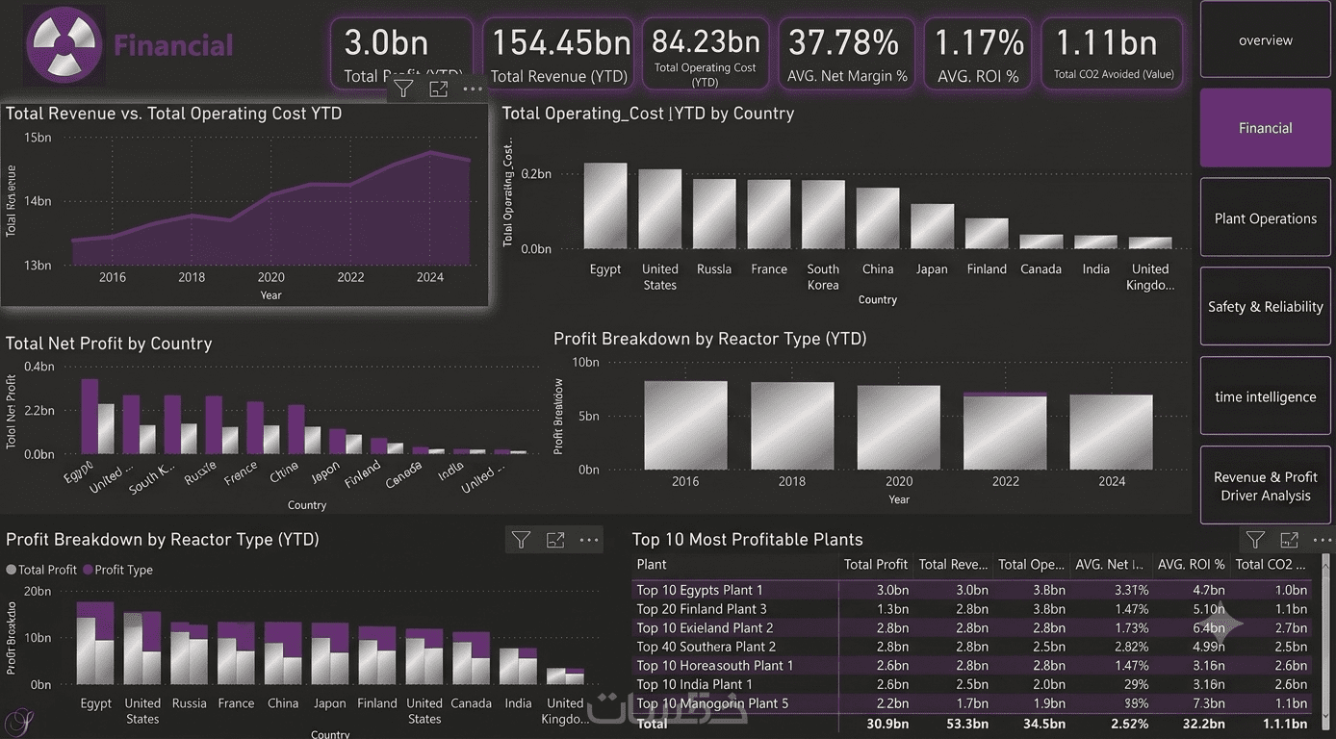Select the Profit Type legend swatch
Screen dimensions: 1336x739
click(88, 570)
